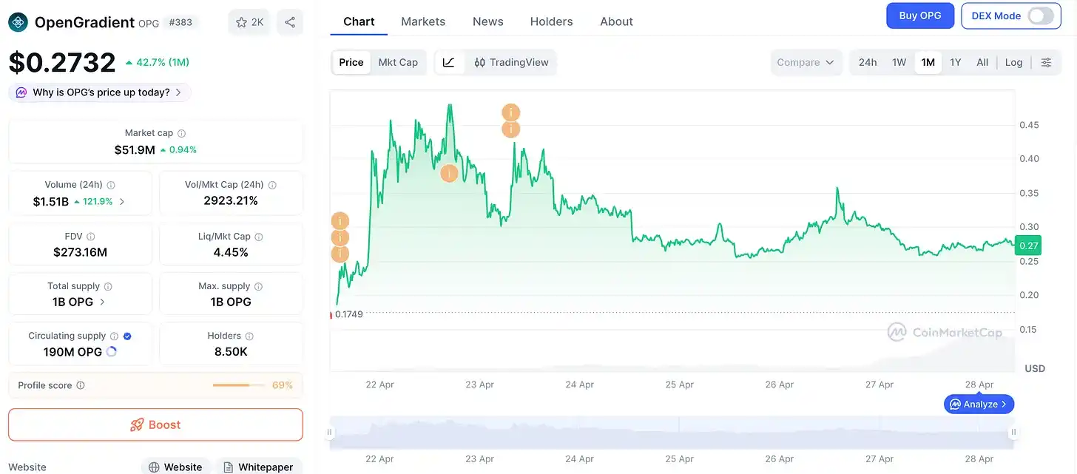Click the orange Boost button
The image size is (1077, 474).
(x=155, y=424)
